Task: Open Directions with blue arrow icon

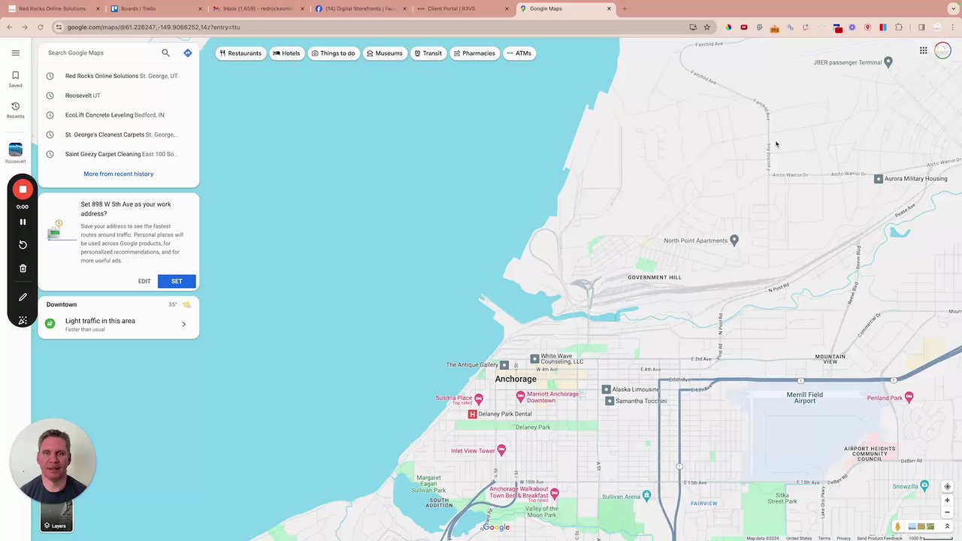Action: 188,53
